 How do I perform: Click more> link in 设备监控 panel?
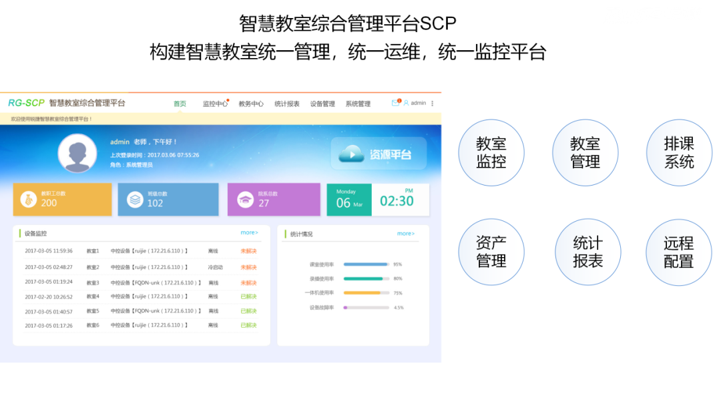point(248,232)
